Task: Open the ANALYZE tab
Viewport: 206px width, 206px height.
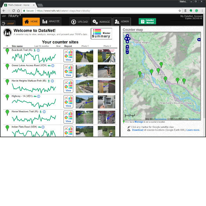Action: [51, 21]
